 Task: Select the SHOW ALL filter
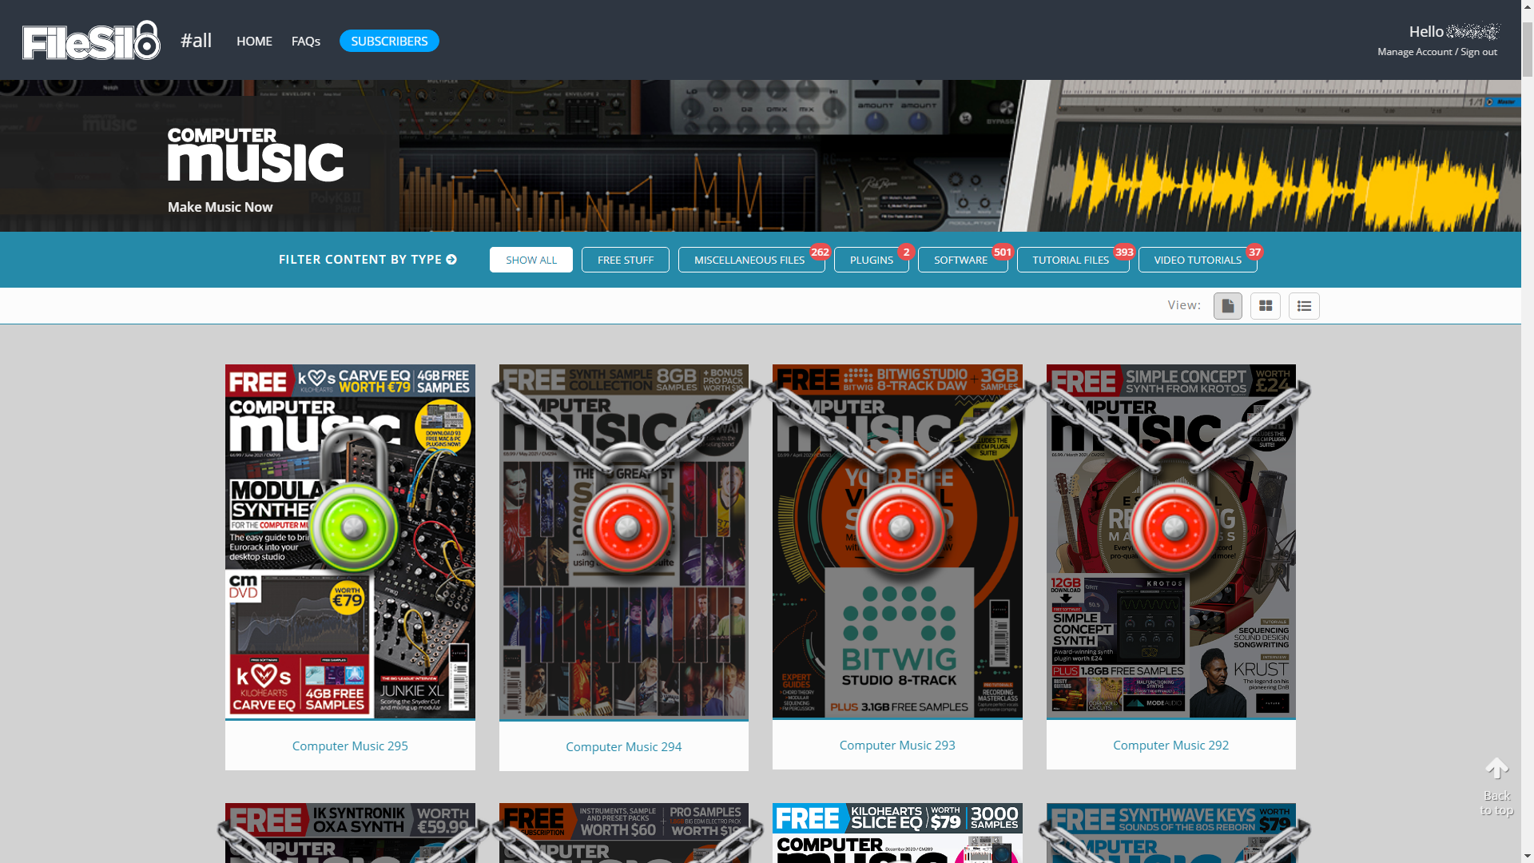coord(531,260)
